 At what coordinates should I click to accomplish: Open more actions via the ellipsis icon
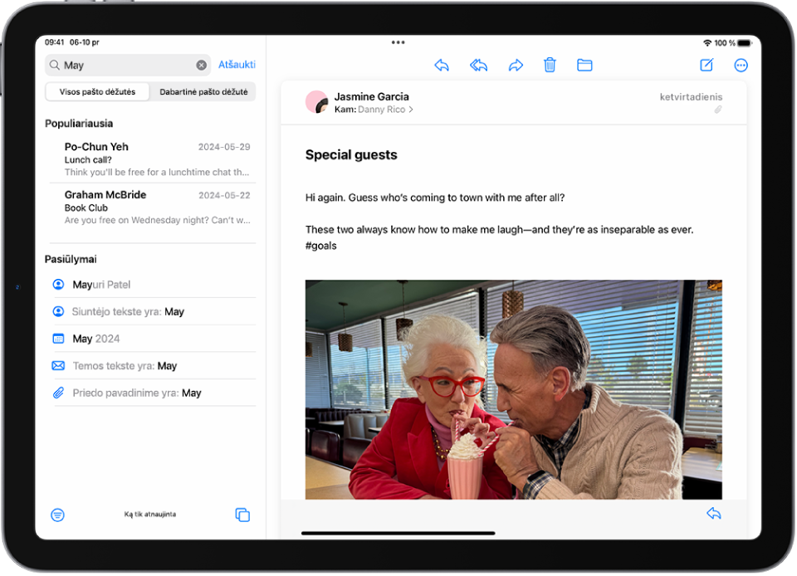[x=741, y=65]
